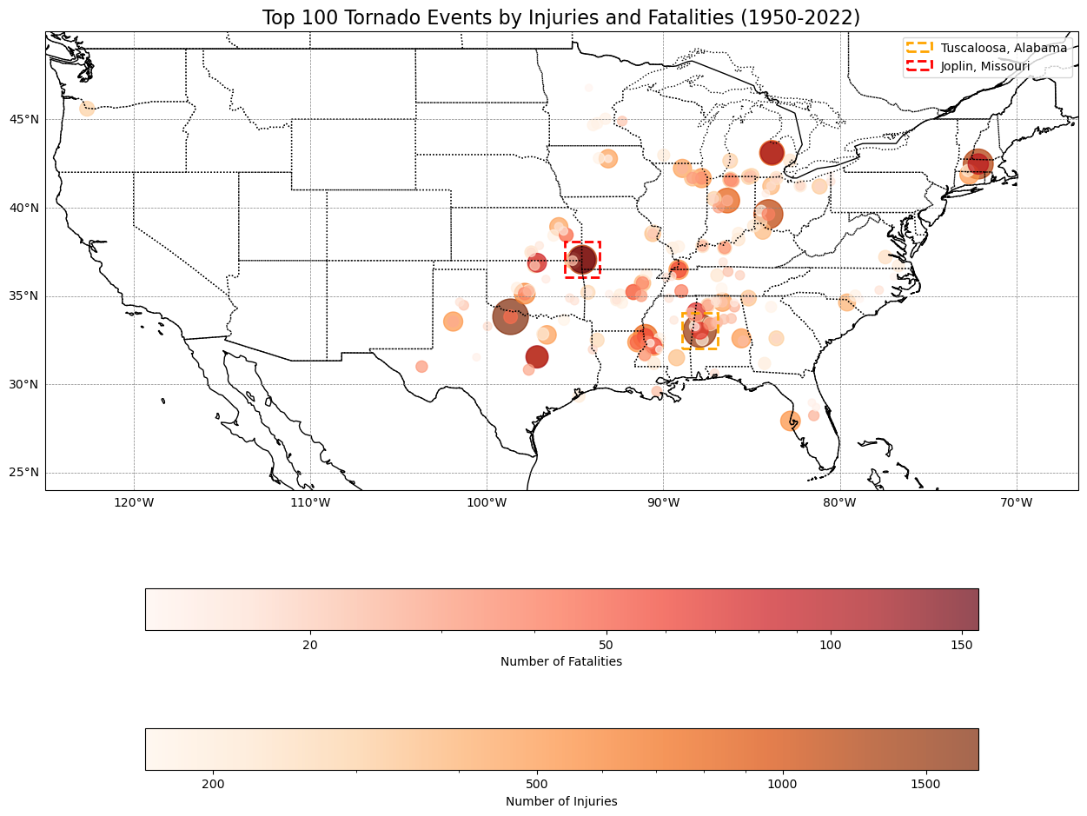Click the large brown tornado marker in north Texas
Viewport: 1087px width, 816px height.
(x=511, y=316)
